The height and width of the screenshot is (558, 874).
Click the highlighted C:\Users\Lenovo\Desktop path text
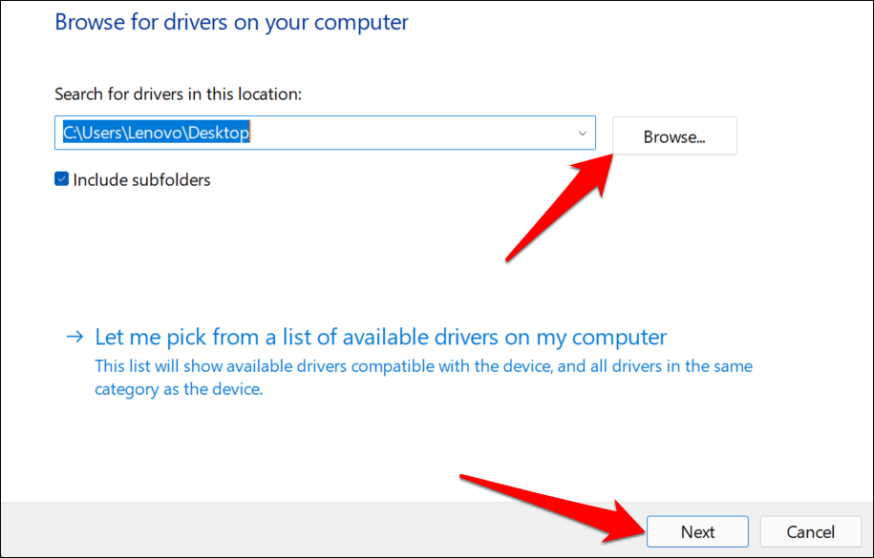(156, 134)
